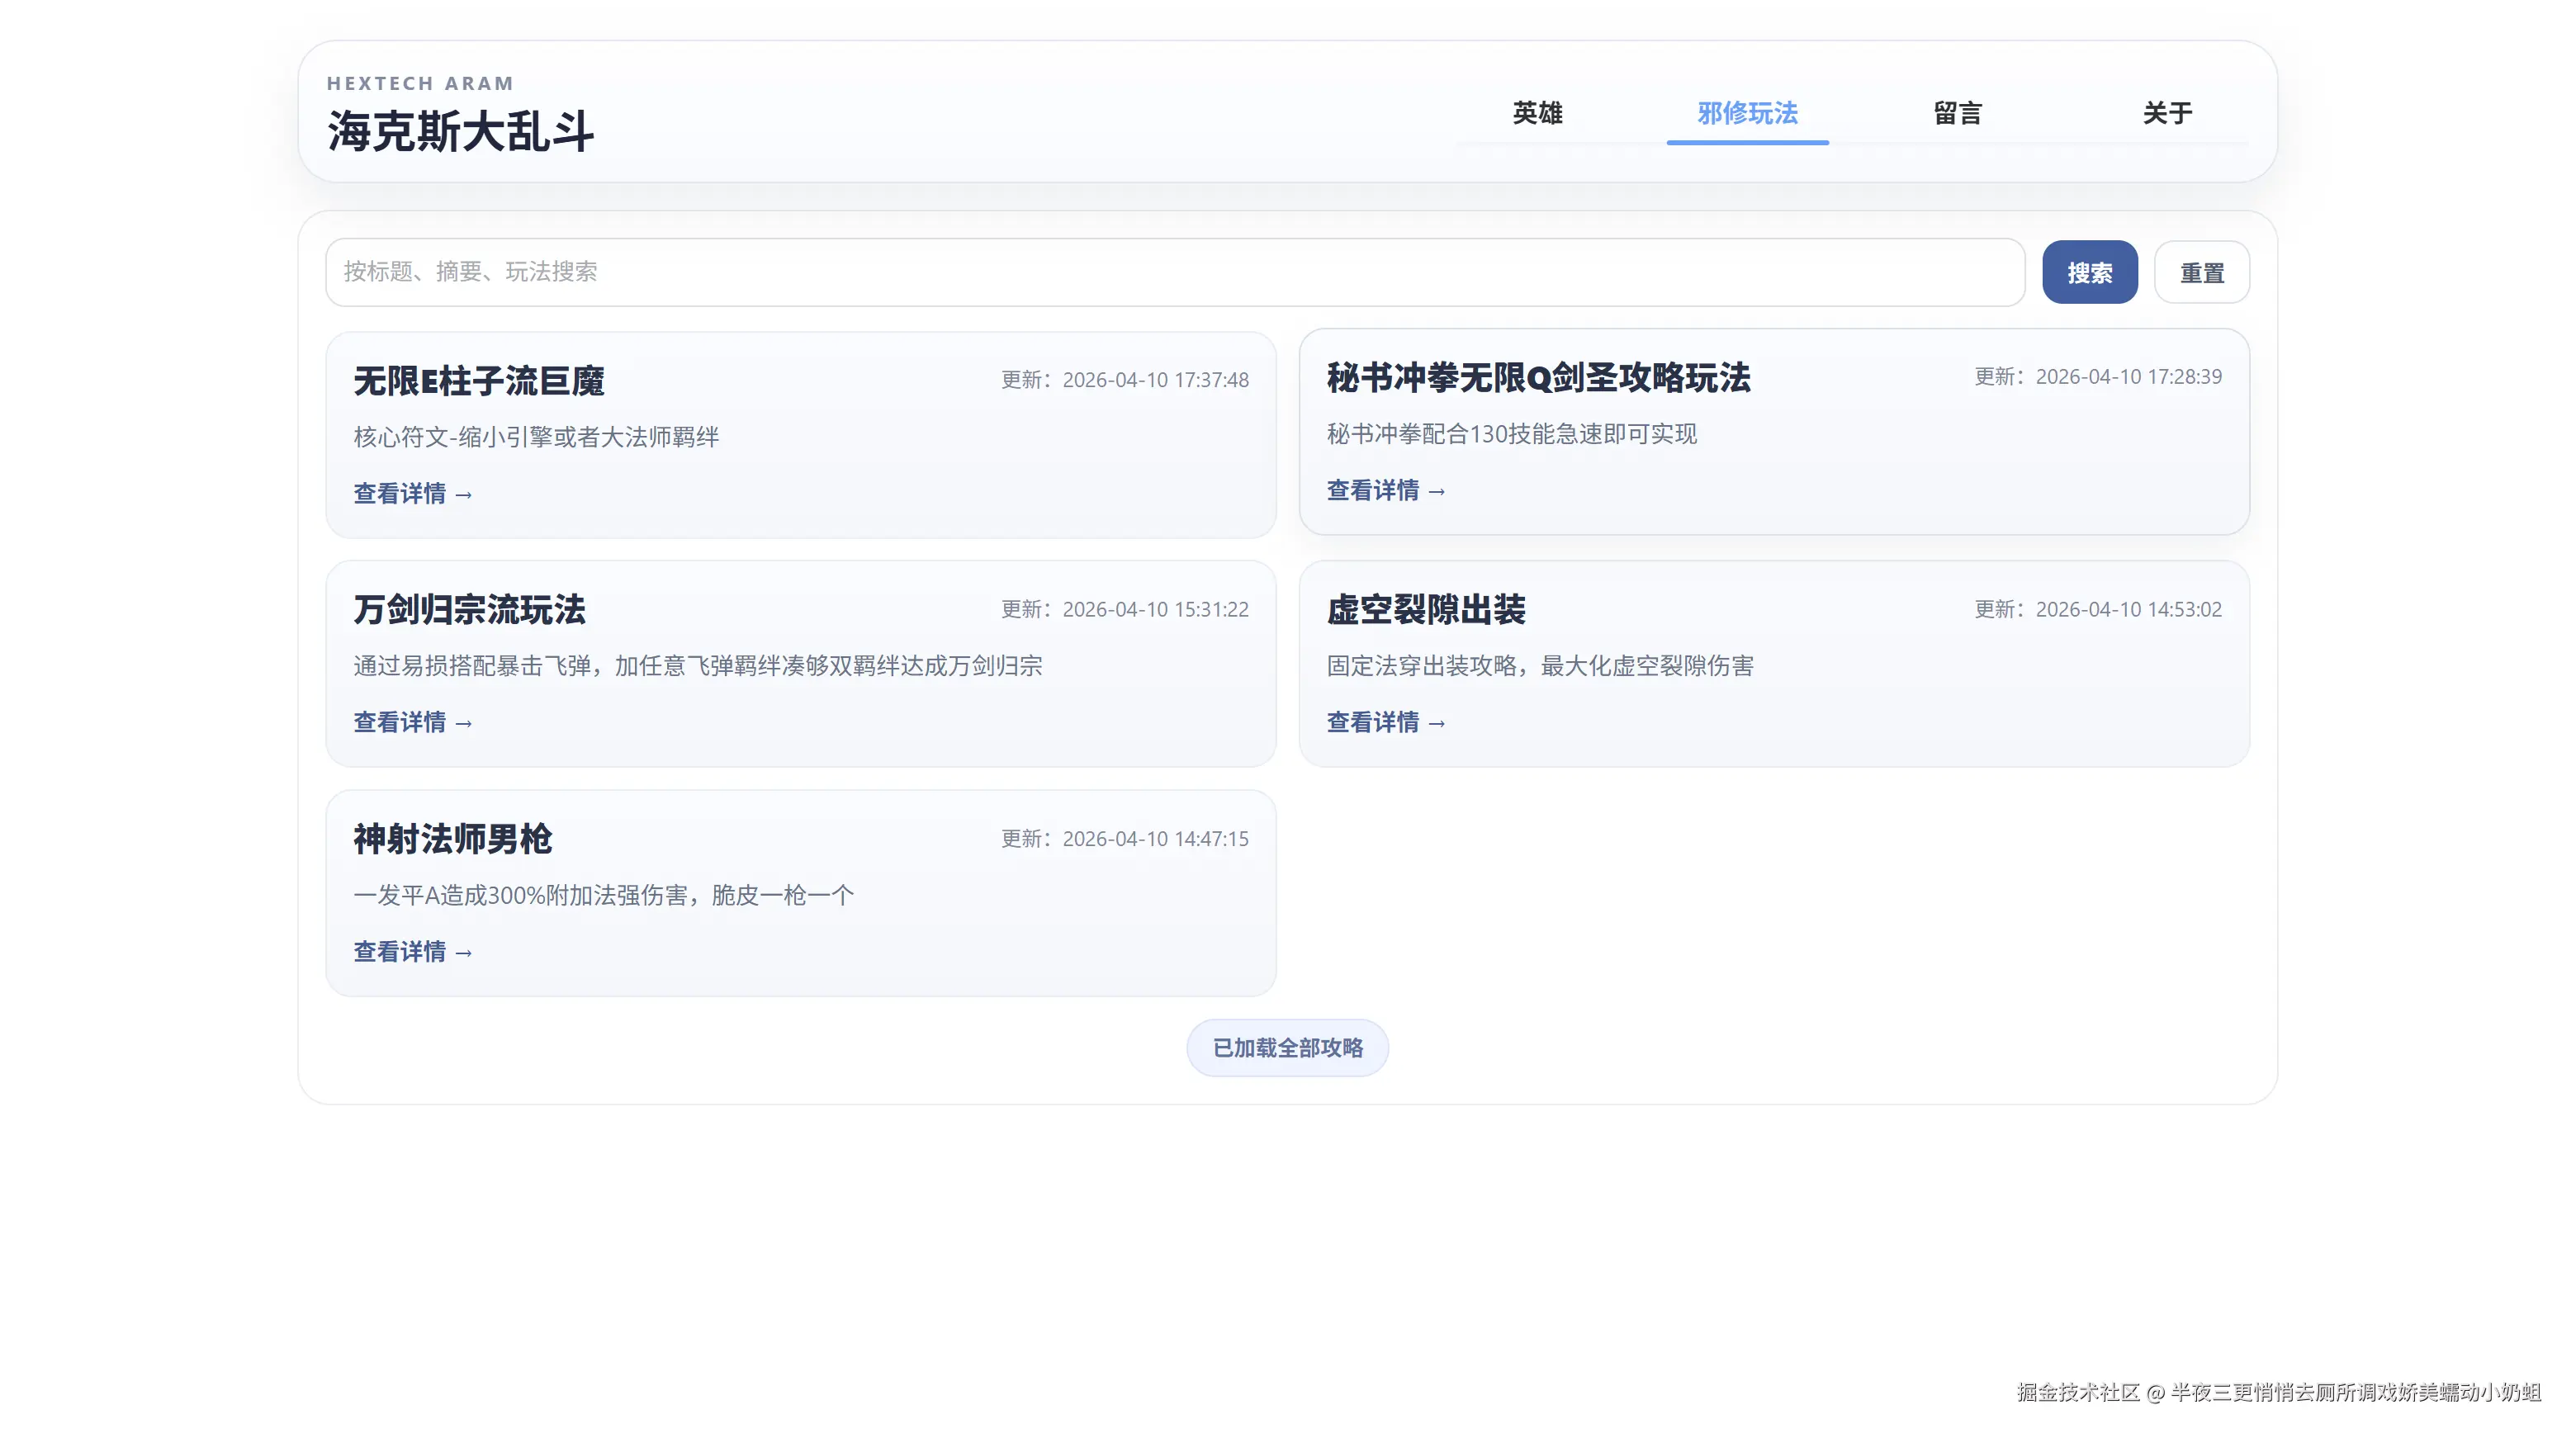Viewport: 2576px width, 1438px height.
Task: Open the 留言 tab
Action: point(1957,113)
